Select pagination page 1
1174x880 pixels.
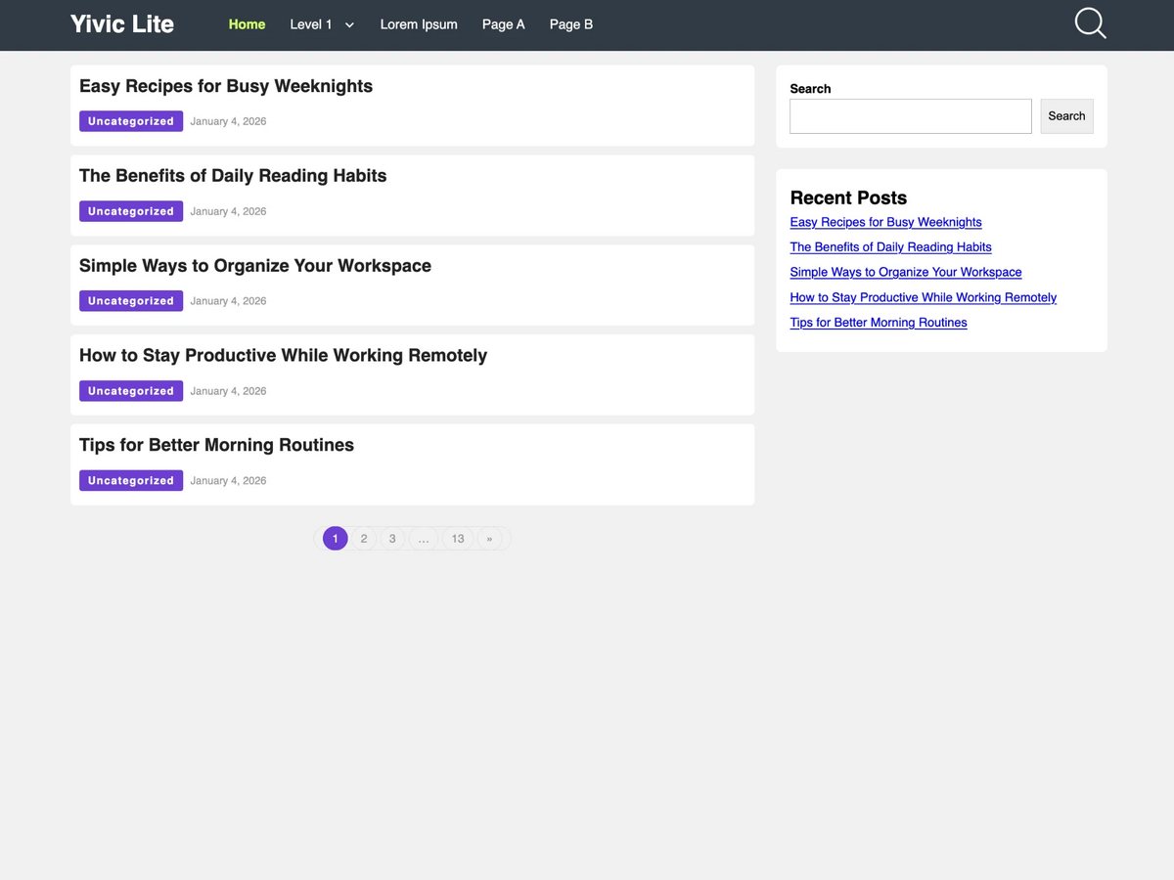[336, 539]
